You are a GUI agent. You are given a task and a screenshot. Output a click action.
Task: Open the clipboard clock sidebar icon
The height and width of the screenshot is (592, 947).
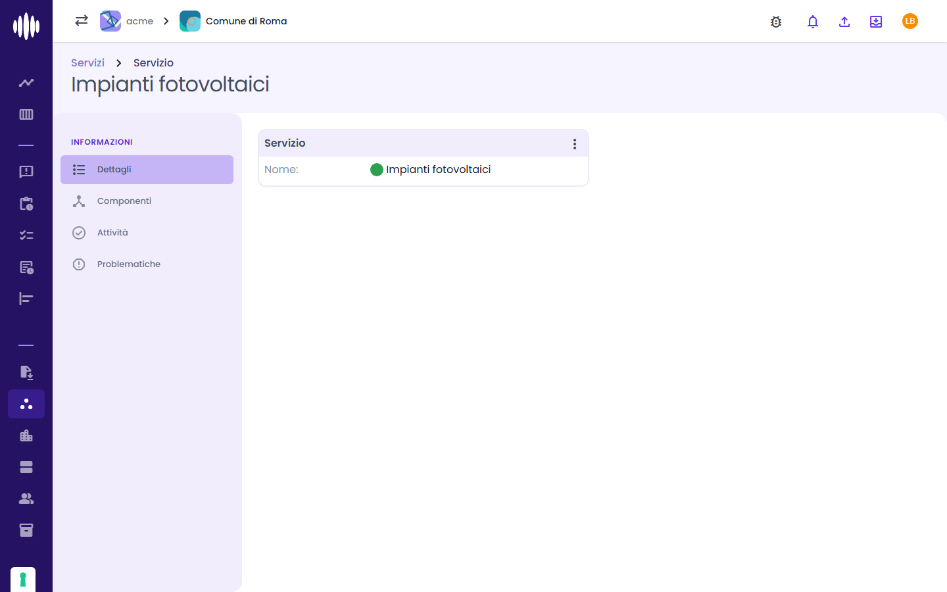(26, 203)
